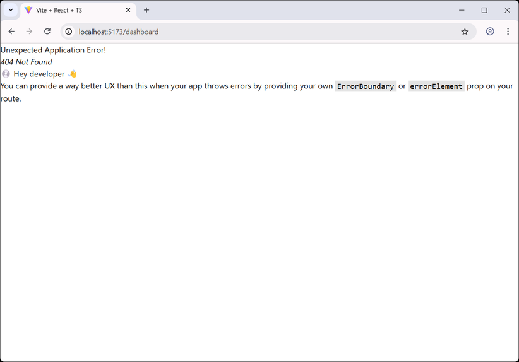Open a new tab with plus button
This screenshot has width=519, height=362.
coord(146,10)
